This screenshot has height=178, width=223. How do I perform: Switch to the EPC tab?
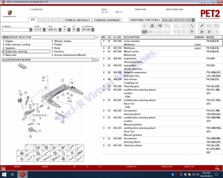[x=33, y=20]
